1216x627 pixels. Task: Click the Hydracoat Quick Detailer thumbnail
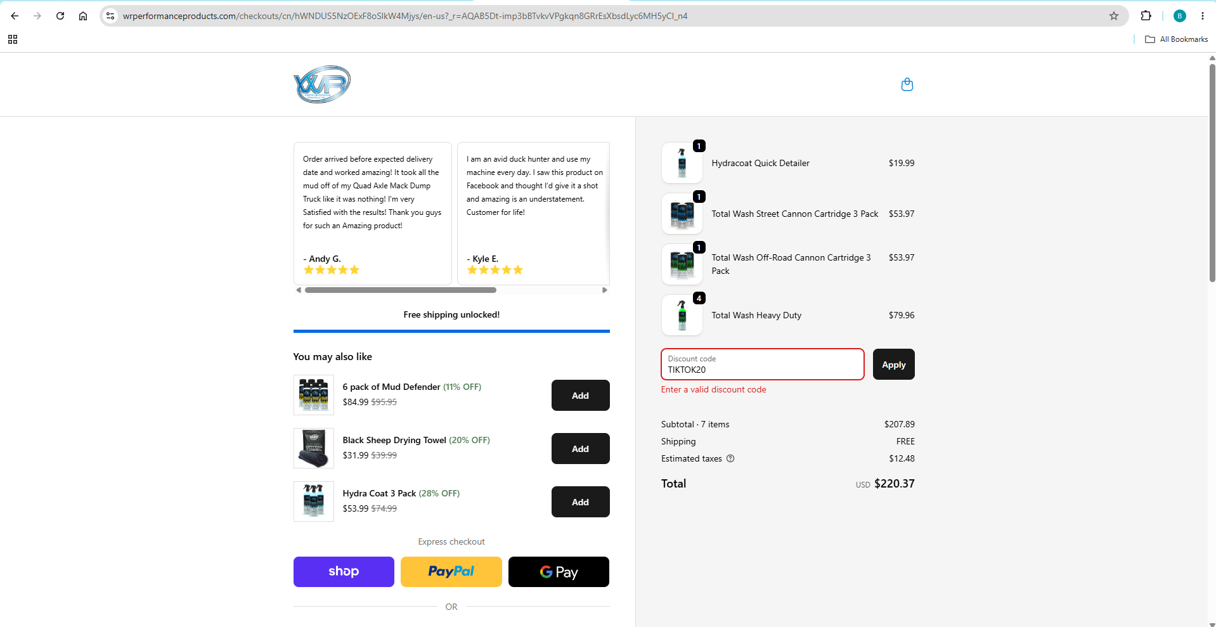(x=682, y=163)
